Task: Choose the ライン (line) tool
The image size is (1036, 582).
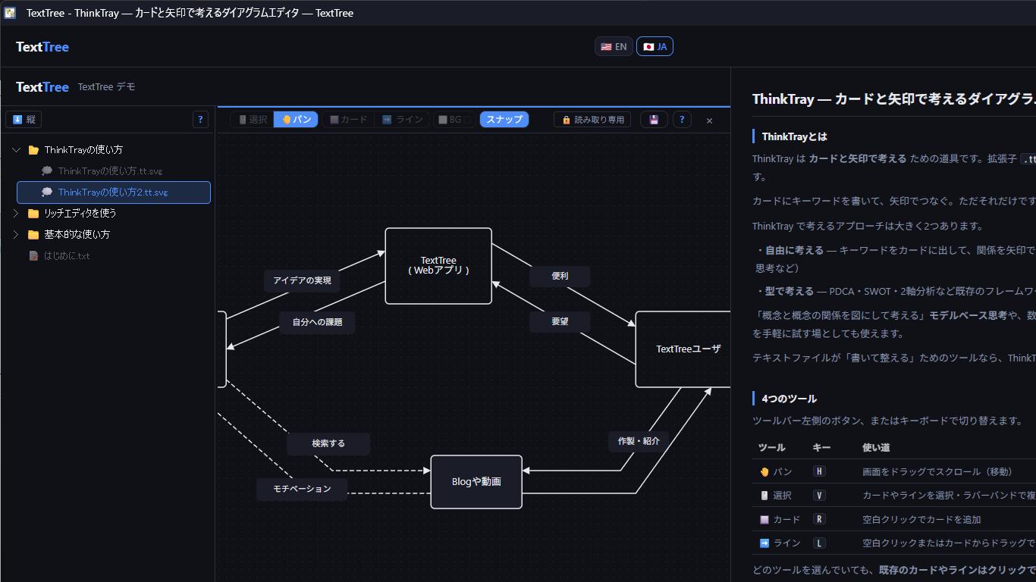Action: (x=402, y=120)
